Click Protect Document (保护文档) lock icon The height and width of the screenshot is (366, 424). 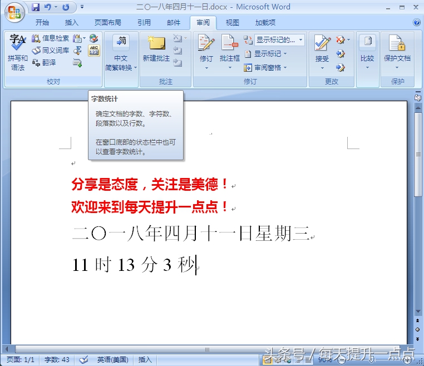click(x=397, y=43)
